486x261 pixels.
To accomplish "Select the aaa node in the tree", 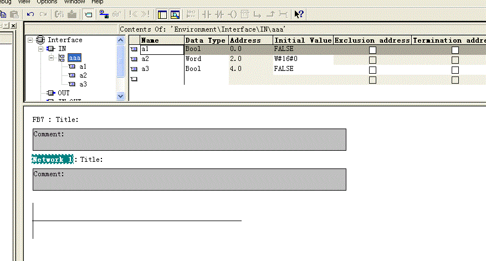I will (74, 58).
